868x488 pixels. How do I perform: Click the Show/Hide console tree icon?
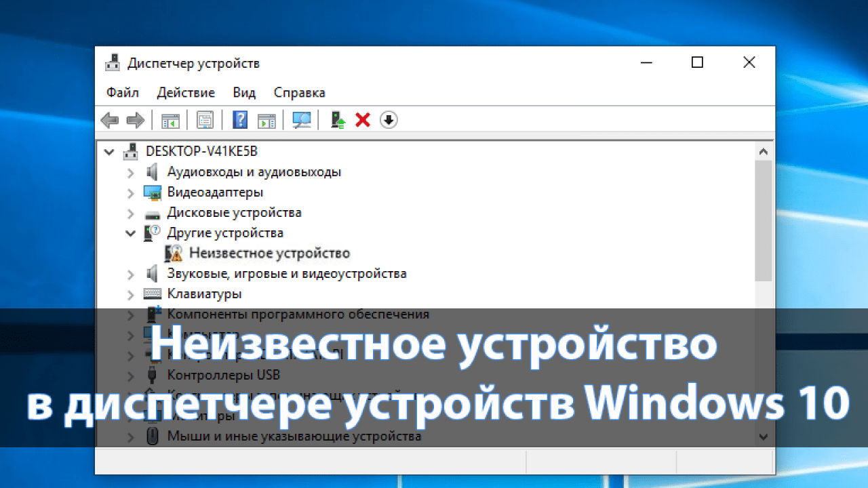pos(170,121)
